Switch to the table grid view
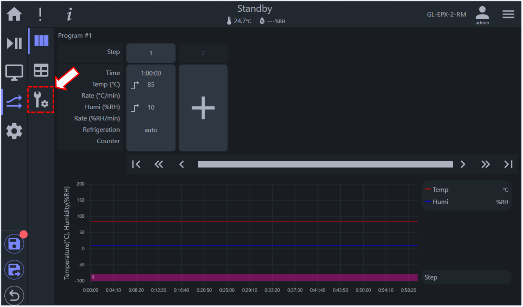The width and height of the screenshot is (523, 307). point(41,70)
